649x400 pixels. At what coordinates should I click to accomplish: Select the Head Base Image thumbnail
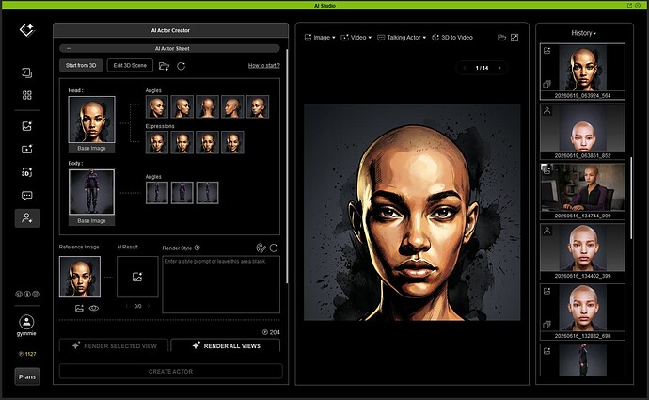91,120
